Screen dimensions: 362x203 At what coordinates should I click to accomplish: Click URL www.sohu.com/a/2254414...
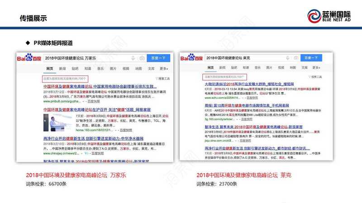pos(221,98)
